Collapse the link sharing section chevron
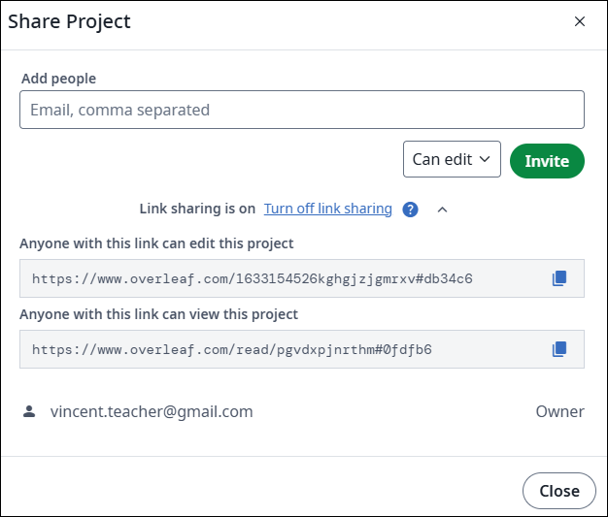 point(443,210)
